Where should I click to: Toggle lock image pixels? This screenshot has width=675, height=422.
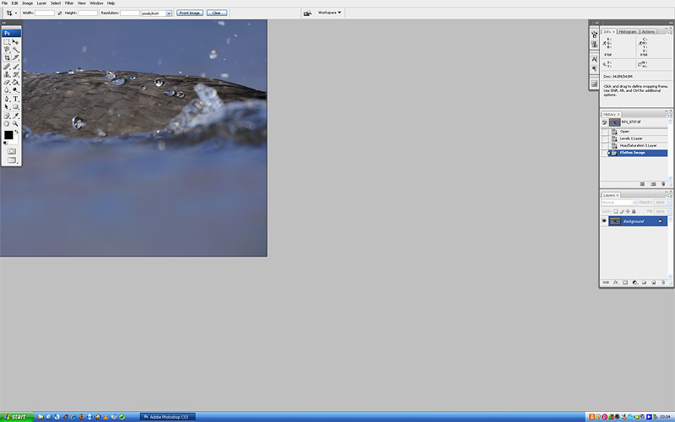[x=622, y=212]
